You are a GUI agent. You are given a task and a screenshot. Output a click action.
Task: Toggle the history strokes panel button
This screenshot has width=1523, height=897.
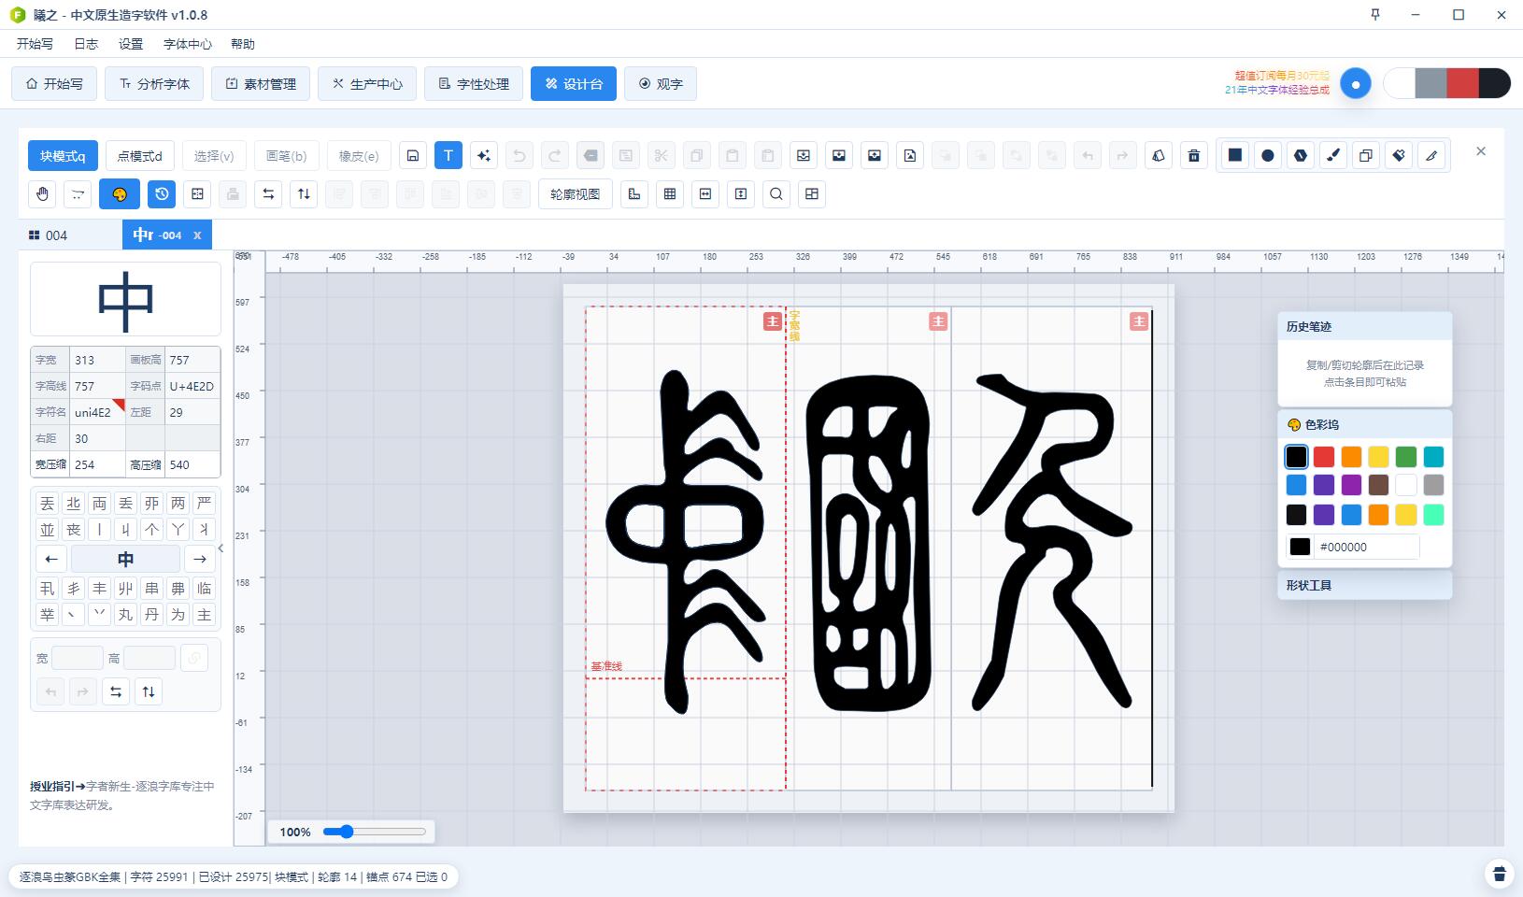163,194
